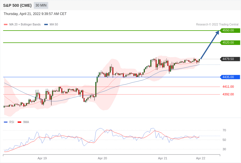Click the 4411.00 support level label
241x163 pixels.
click(228, 87)
